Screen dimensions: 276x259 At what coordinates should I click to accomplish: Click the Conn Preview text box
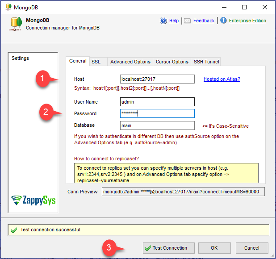coord(183,192)
